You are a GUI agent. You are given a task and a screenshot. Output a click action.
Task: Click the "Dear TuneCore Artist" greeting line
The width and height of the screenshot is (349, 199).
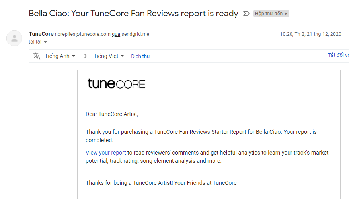click(112, 114)
